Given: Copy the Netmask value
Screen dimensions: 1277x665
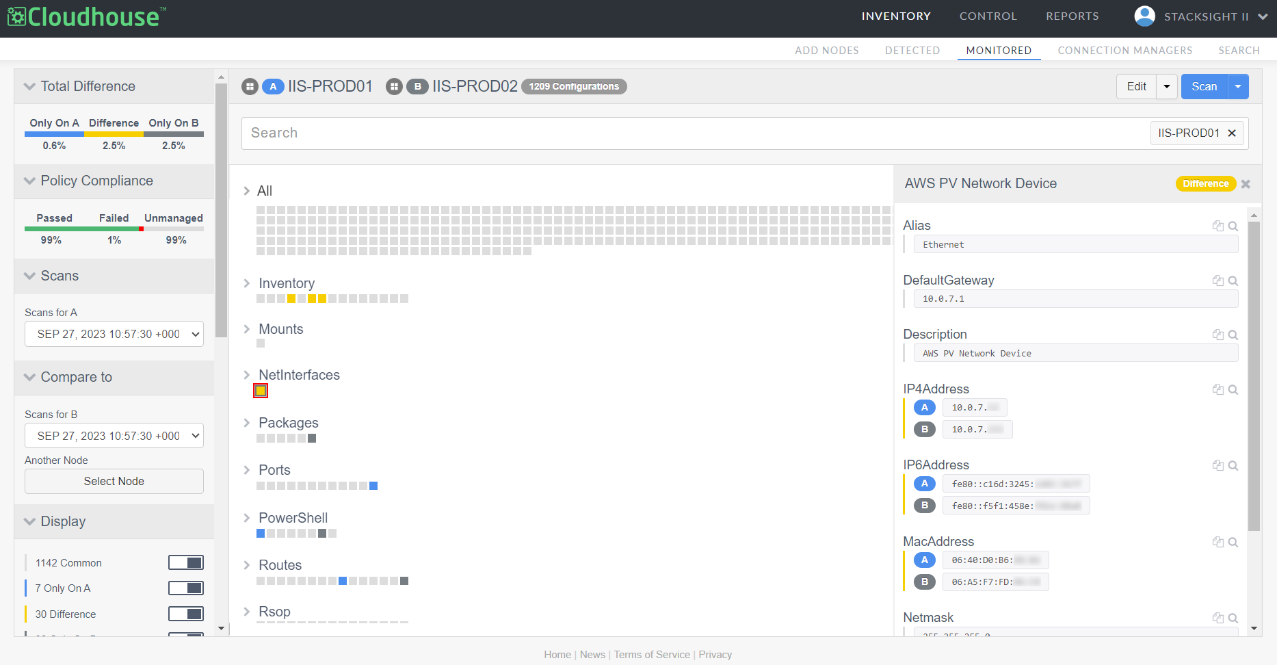Looking at the screenshot, I should click(1217, 618).
